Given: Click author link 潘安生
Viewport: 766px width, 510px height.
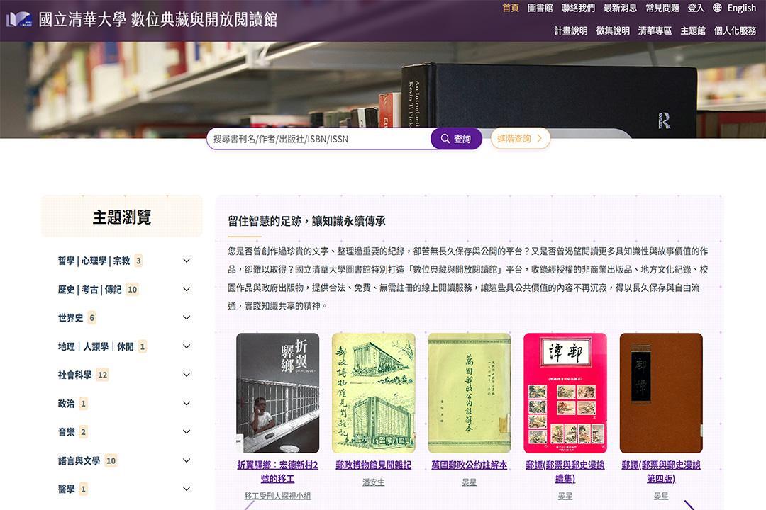Looking at the screenshot, I should (373, 482).
